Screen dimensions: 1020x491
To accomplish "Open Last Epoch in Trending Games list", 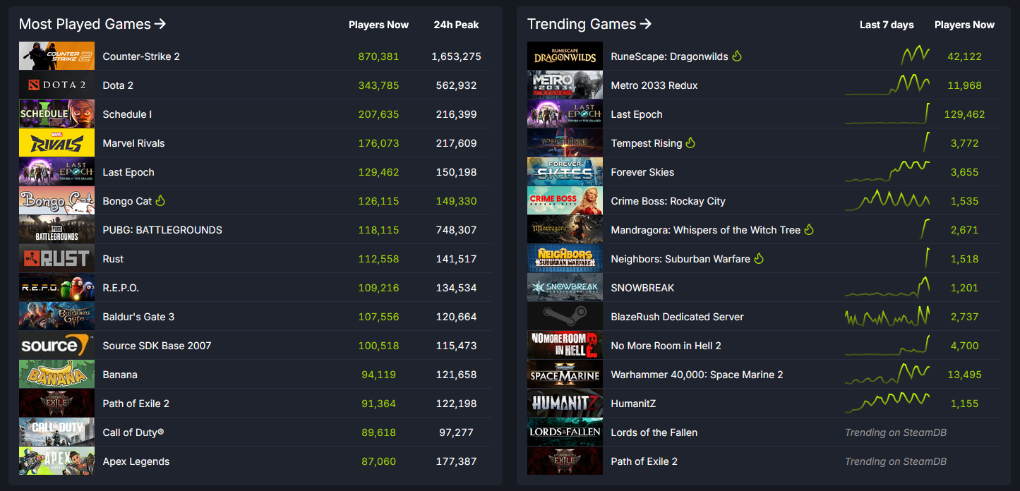I will 637,114.
